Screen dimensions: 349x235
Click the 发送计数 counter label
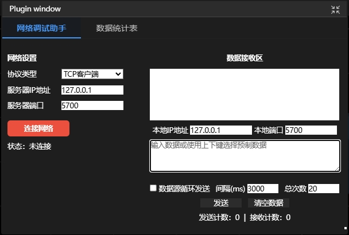pyautogui.click(x=219, y=217)
